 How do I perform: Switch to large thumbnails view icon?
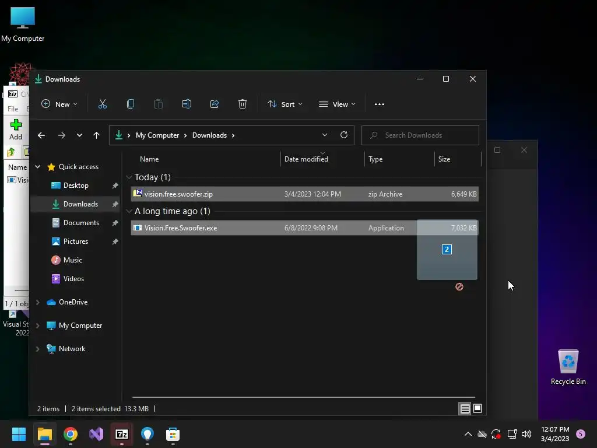point(477,409)
